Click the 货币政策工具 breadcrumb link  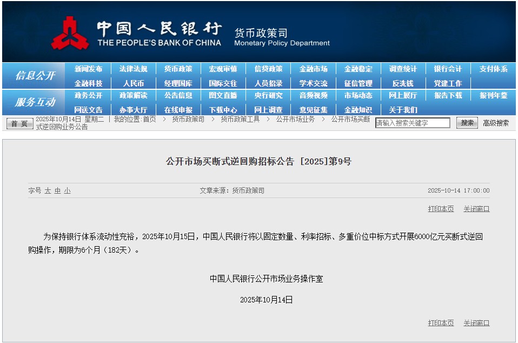[240, 119]
